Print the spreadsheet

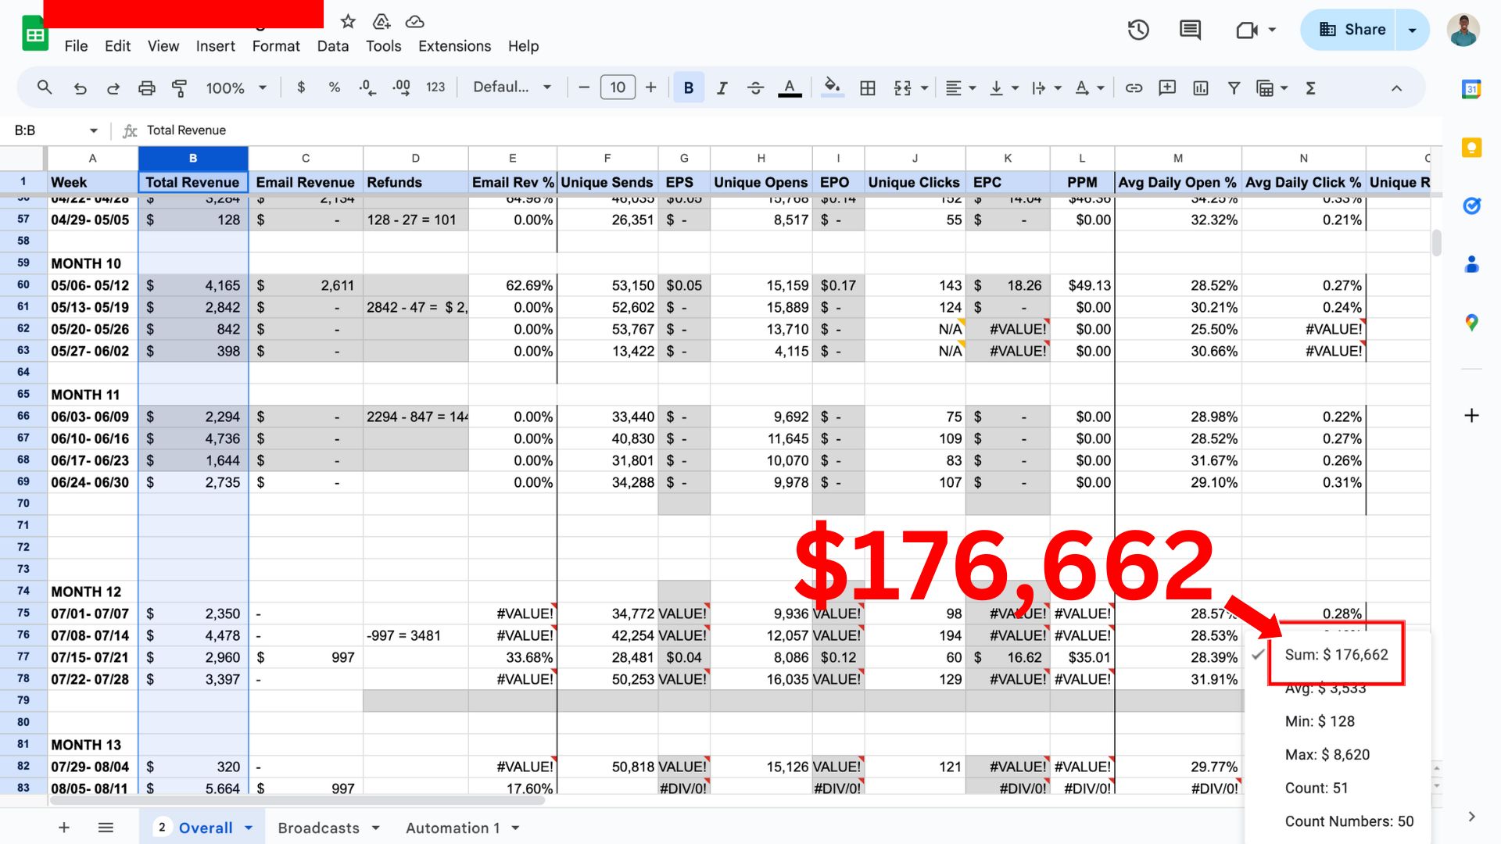tap(146, 88)
